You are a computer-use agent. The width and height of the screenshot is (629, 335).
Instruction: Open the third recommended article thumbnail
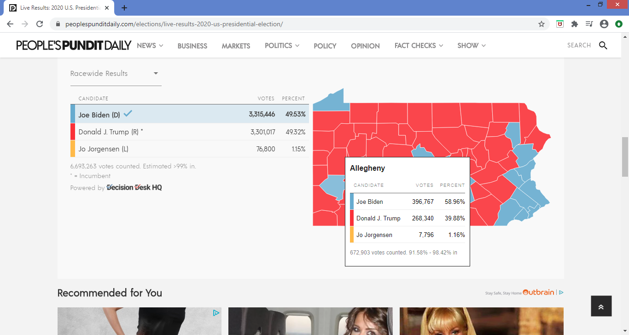pyautogui.click(x=482, y=321)
